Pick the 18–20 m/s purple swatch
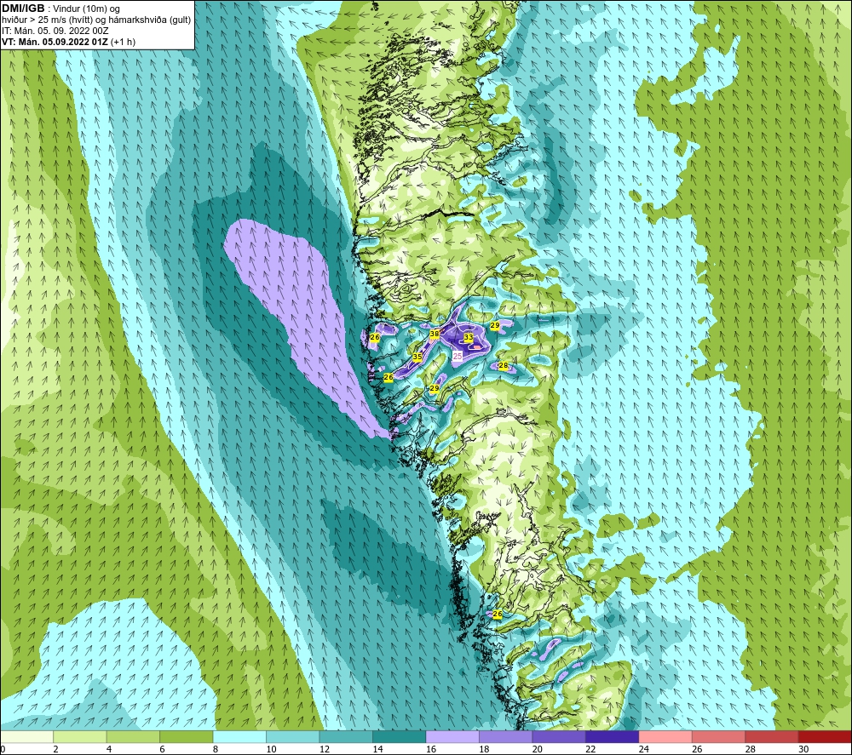The height and width of the screenshot is (755, 852). (506, 736)
